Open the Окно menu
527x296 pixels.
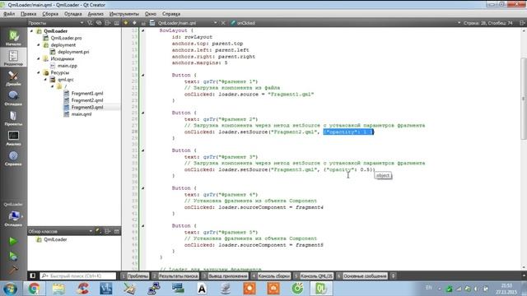(x=150, y=14)
